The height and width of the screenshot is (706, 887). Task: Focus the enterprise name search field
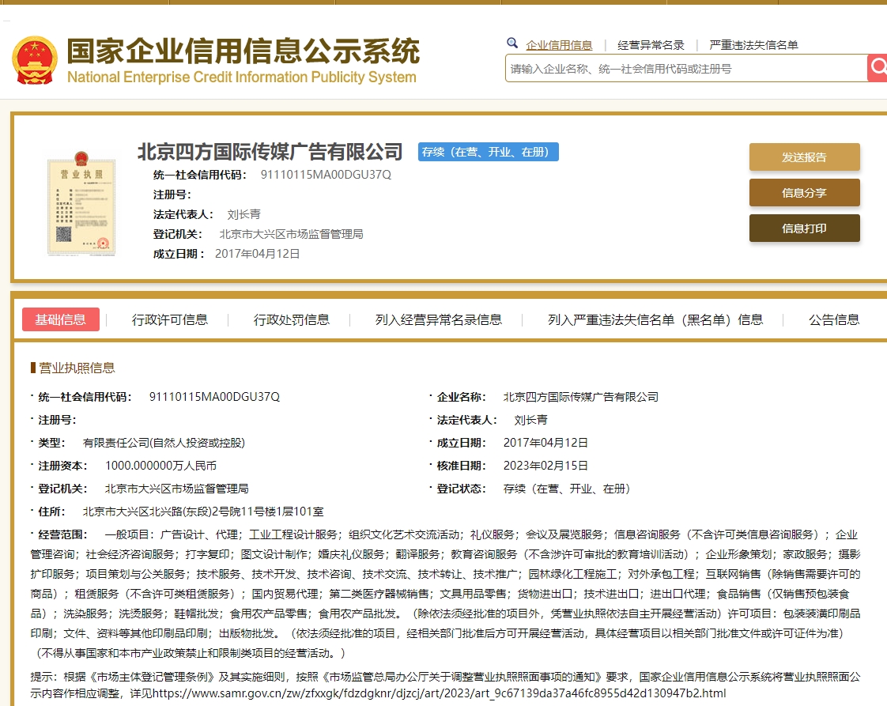tap(685, 69)
